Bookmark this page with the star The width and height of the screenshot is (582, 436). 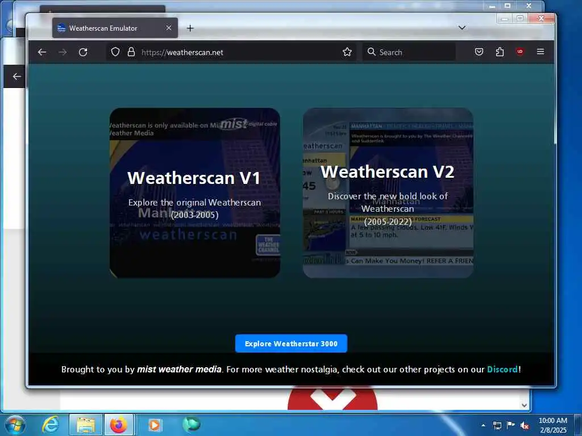coord(347,52)
